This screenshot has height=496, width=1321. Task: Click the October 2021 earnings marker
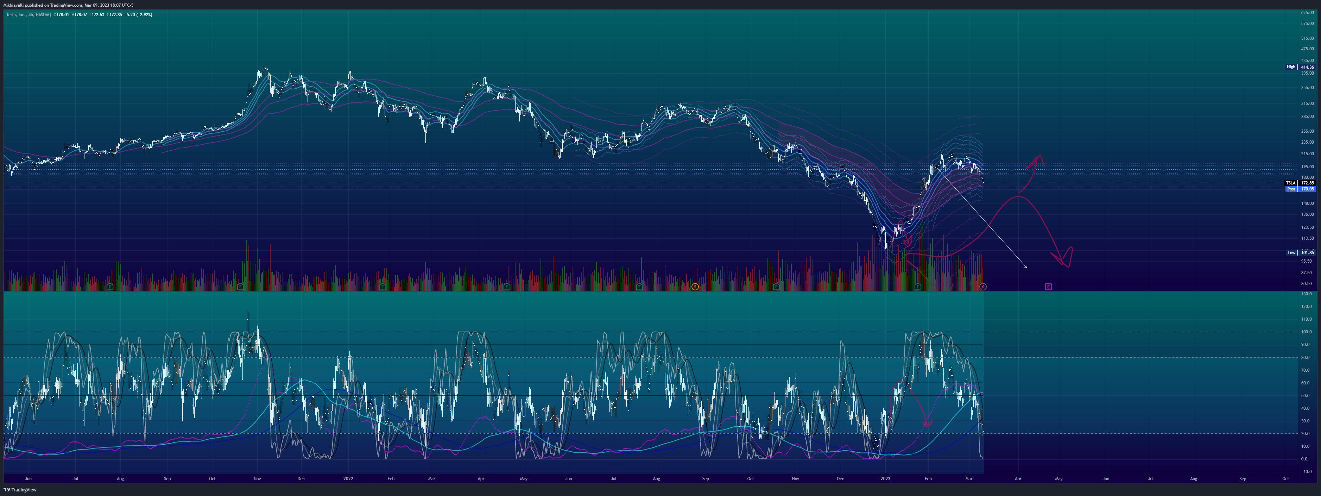click(240, 287)
